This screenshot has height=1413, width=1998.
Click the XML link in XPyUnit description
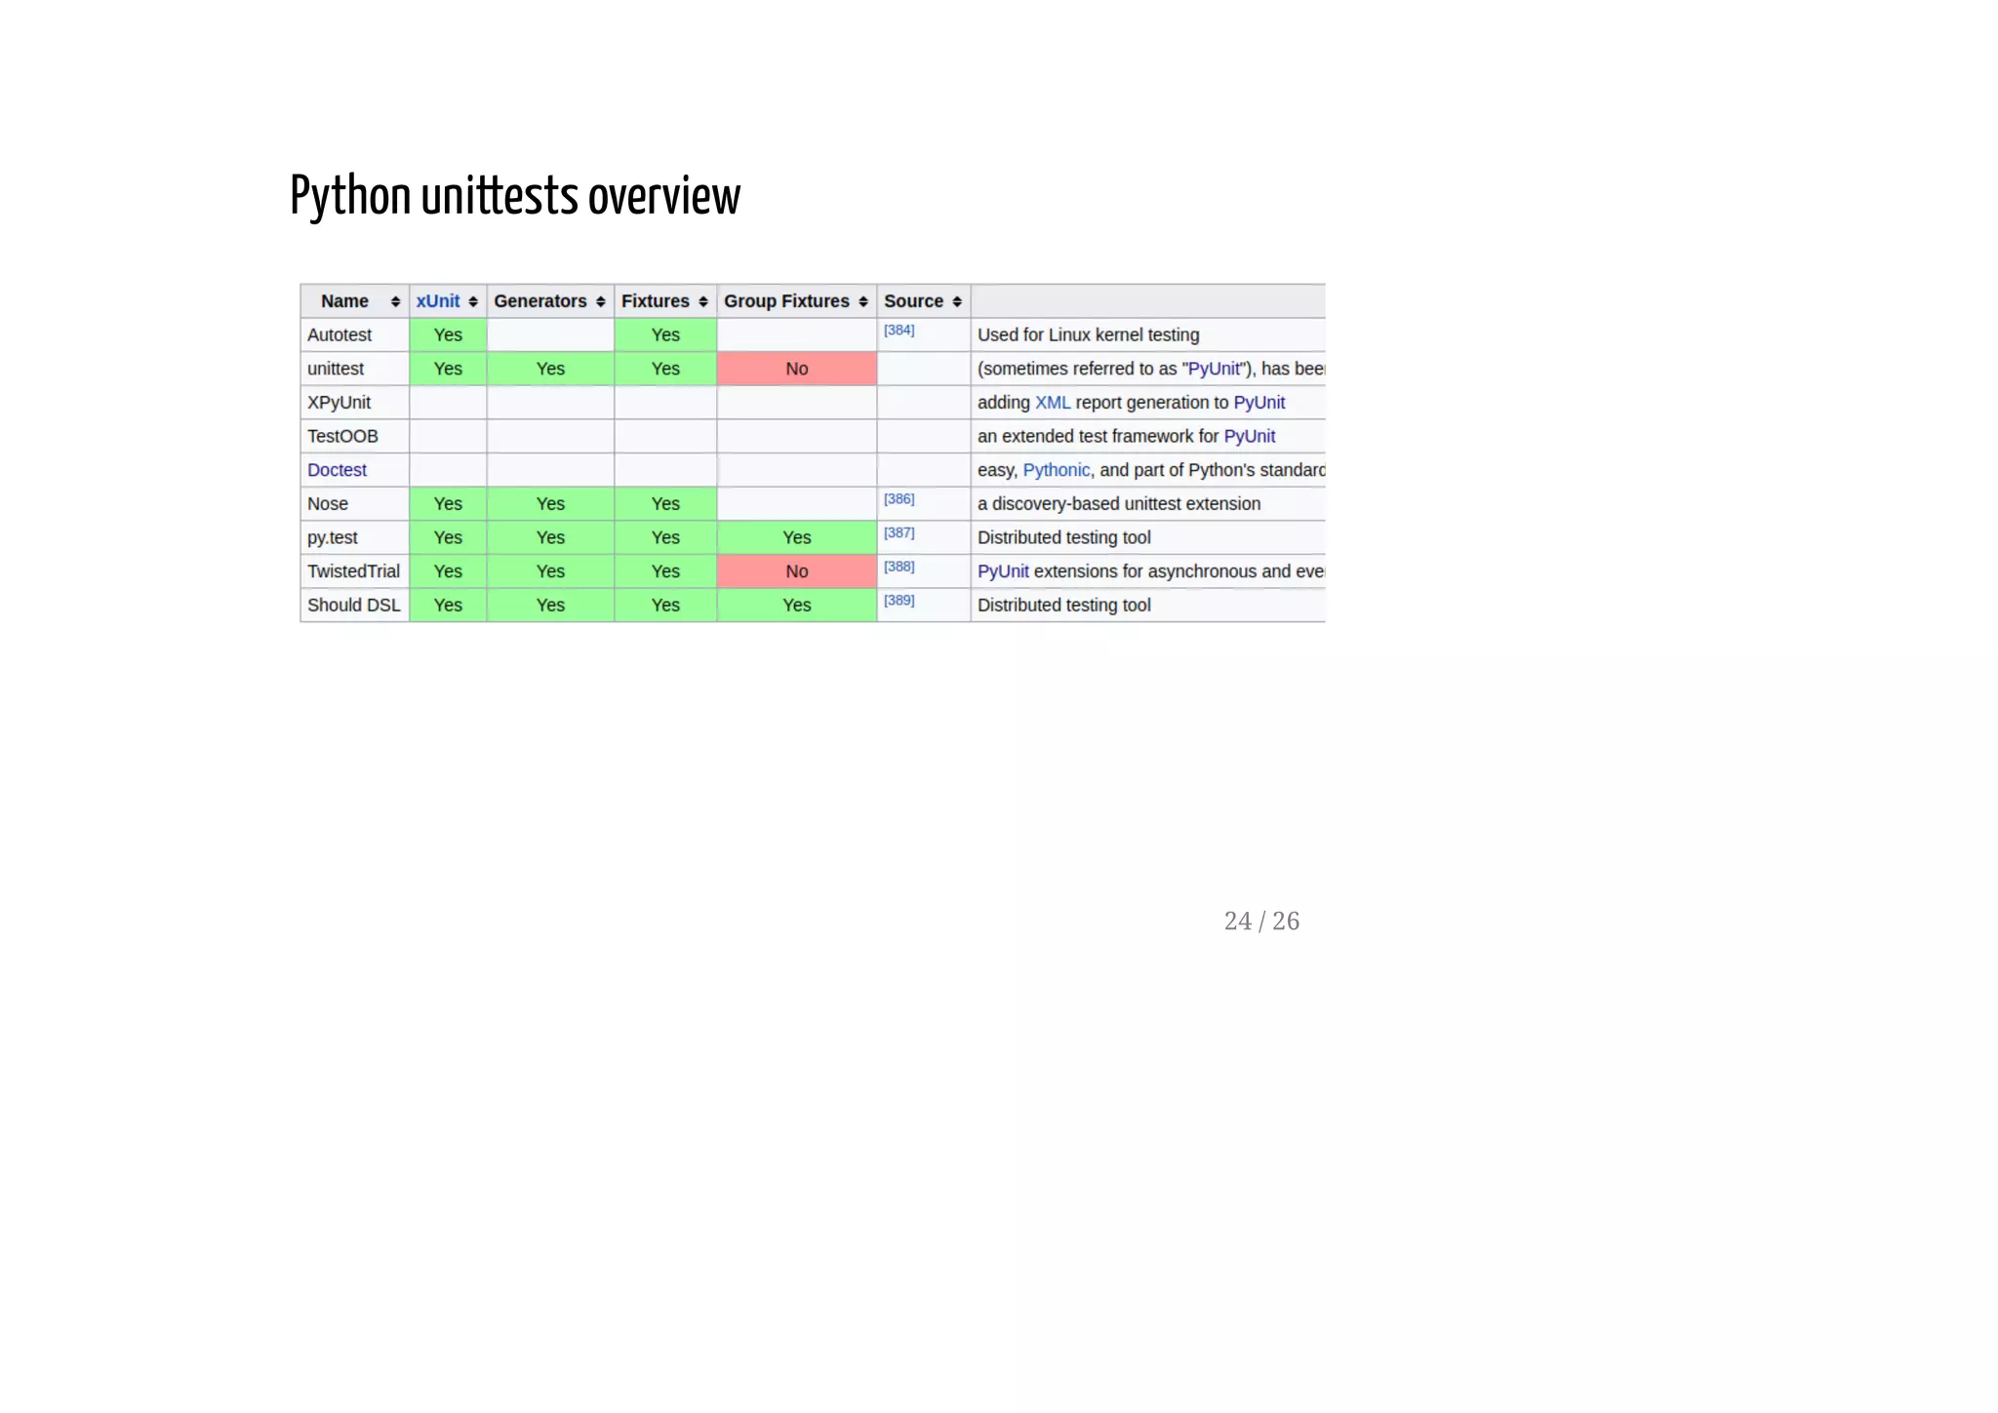[1052, 403]
